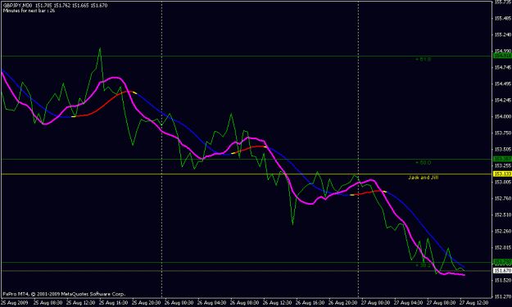512x307 pixels.
Task: Click the '26 Aug 20:30' time axis label
Action: [342, 302]
